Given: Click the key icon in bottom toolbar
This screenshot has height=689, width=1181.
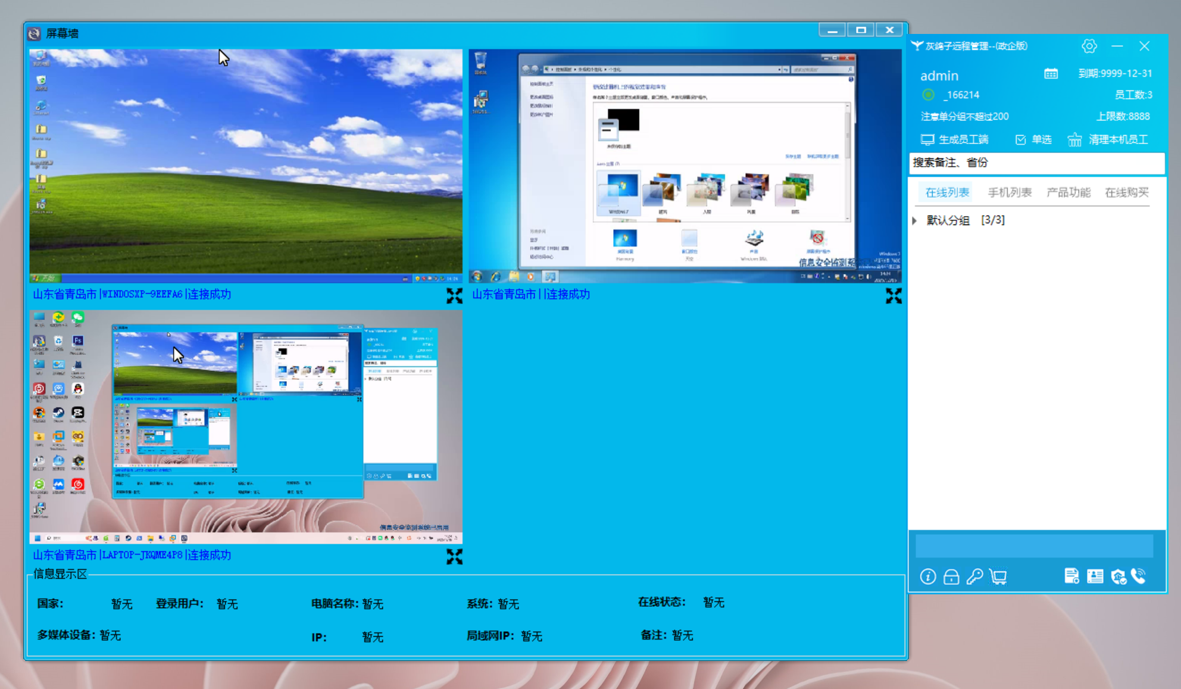Looking at the screenshot, I should click(x=974, y=576).
